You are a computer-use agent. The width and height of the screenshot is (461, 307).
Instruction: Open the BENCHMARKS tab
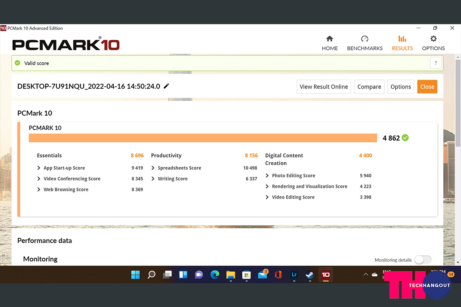pyautogui.click(x=365, y=43)
